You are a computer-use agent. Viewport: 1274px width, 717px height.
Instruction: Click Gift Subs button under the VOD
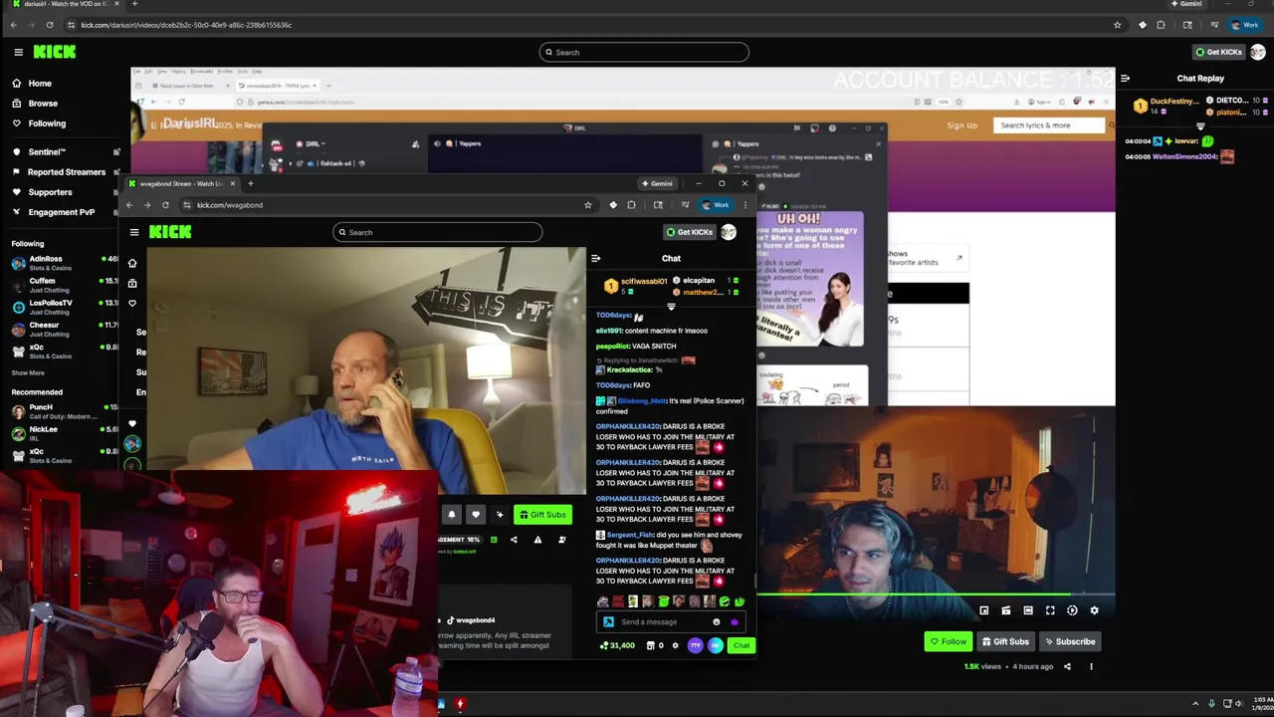(1004, 642)
